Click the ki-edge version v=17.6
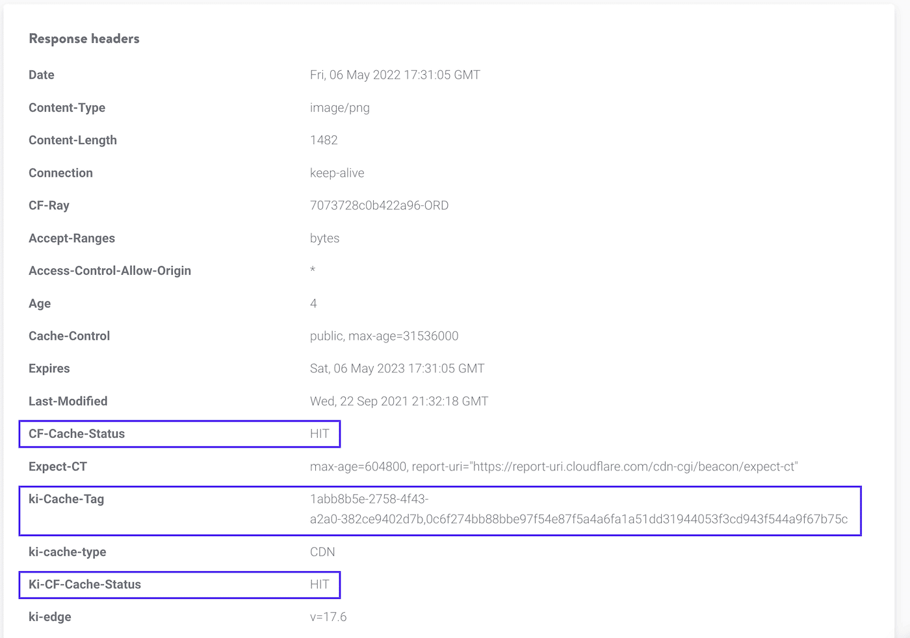910x638 pixels. tap(329, 617)
